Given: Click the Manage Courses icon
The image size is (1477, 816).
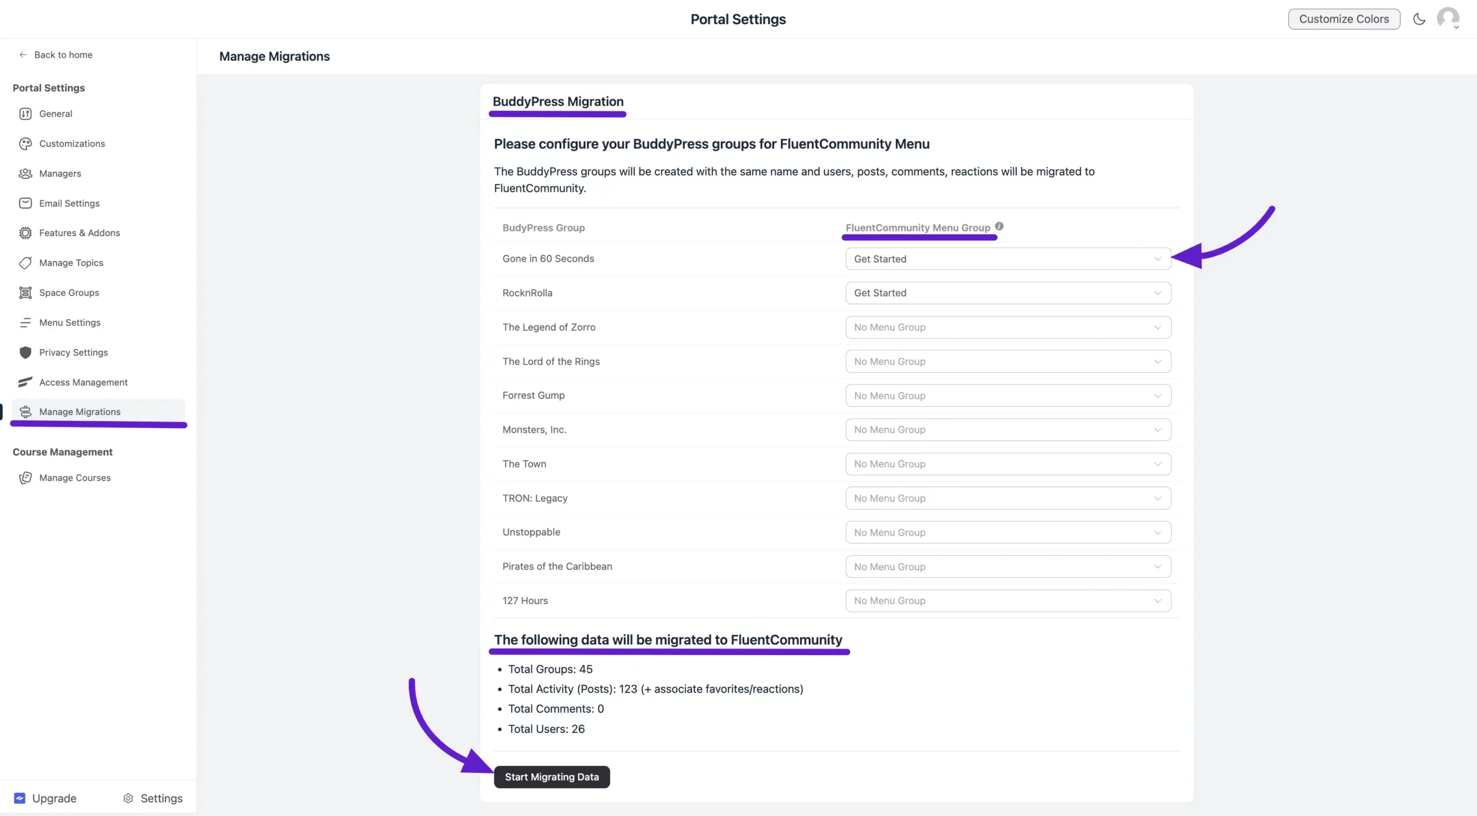Looking at the screenshot, I should (25, 478).
